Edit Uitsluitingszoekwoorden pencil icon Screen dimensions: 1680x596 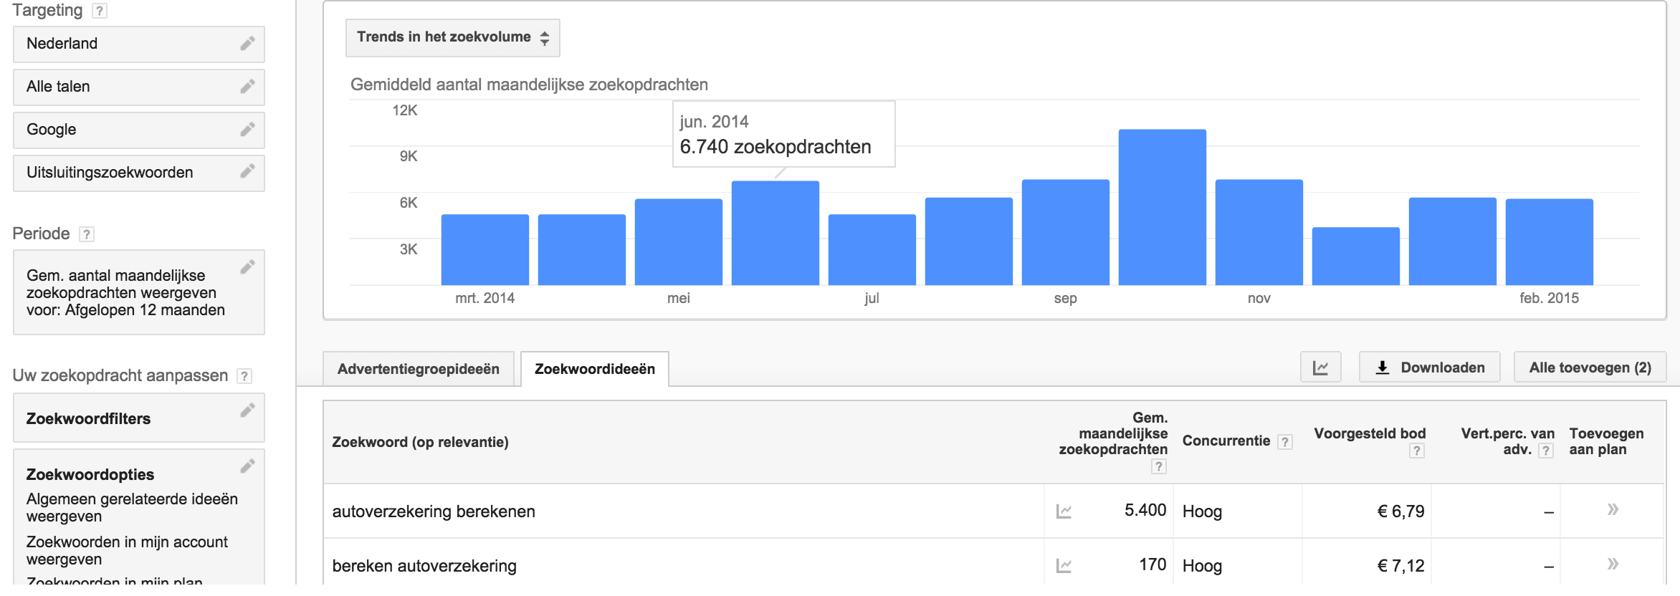tap(247, 171)
